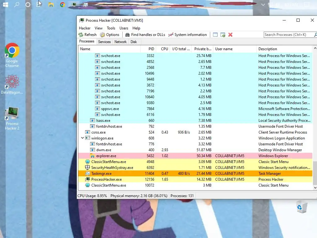Select svchost.exe with PID 10496
Image resolution: width=317 pixels, height=238 pixels.
click(195, 73)
